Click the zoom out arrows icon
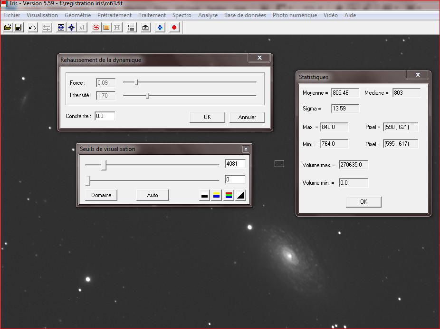This screenshot has height=329, width=440. click(x=72, y=28)
